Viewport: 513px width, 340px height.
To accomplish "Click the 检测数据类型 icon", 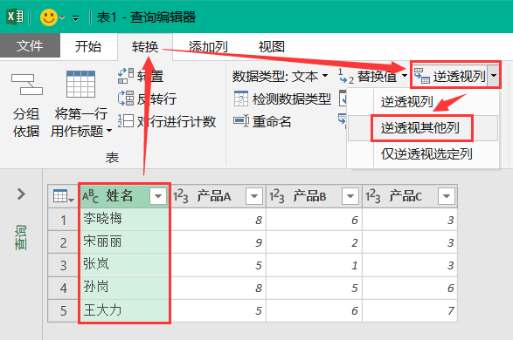I will tap(241, 99).
